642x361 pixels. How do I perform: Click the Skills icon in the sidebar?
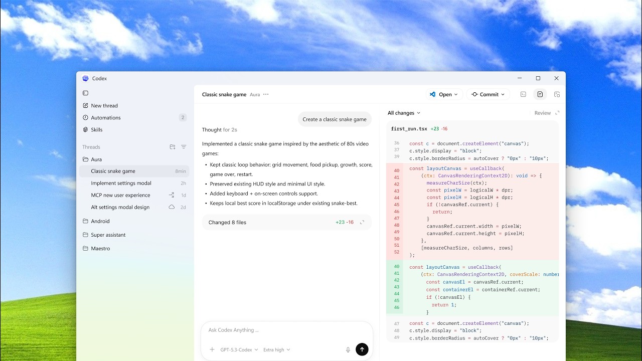[85, 129]
